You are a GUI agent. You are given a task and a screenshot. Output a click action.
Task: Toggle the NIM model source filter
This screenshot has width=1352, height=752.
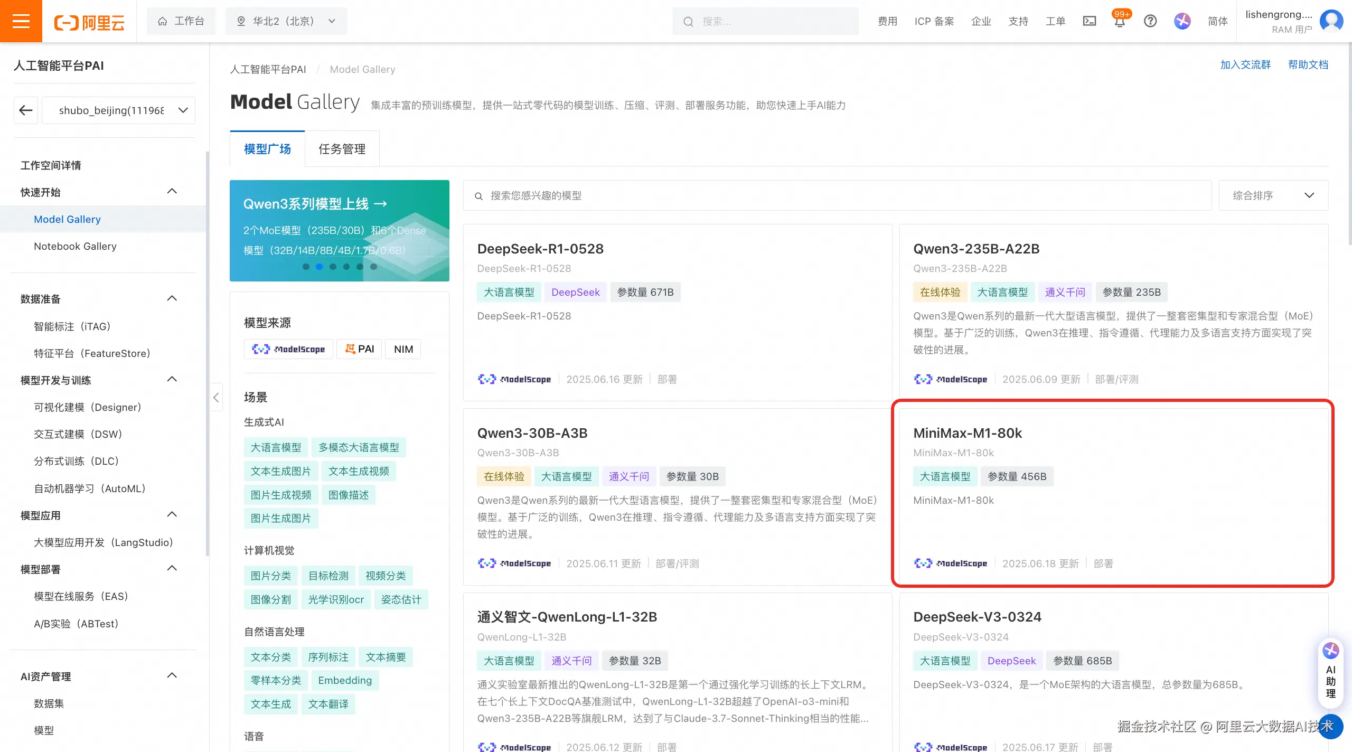[402, 349]
